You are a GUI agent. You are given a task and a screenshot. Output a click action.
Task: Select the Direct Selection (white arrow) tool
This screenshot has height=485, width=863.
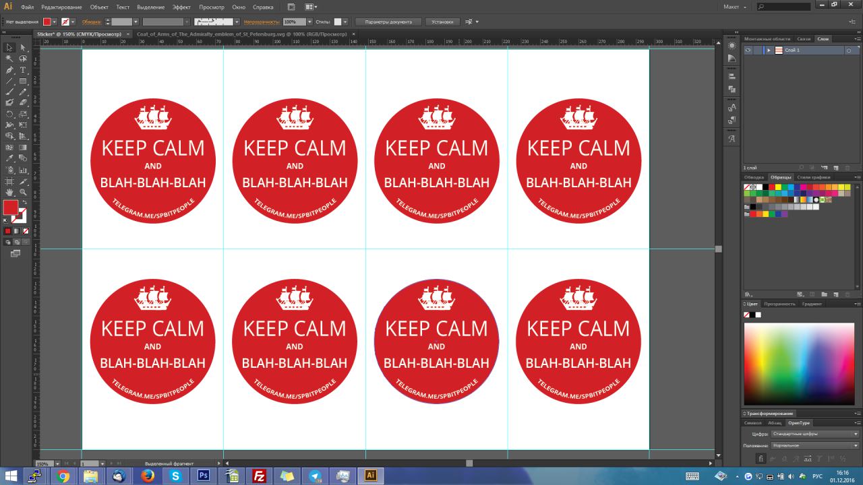pyautogui.click(x=22, y=48)
